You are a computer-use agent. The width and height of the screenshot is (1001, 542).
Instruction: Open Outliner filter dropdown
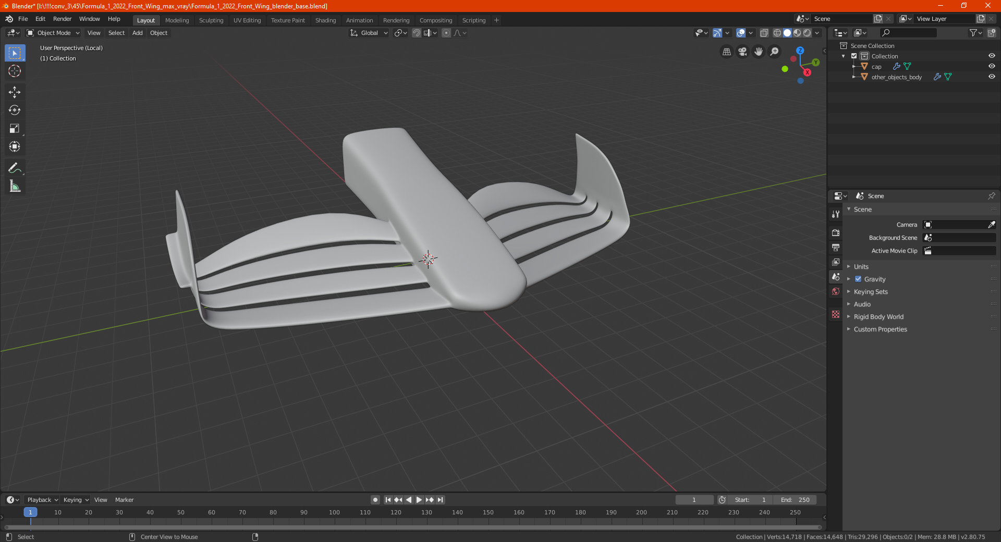[x=975, y=33]
